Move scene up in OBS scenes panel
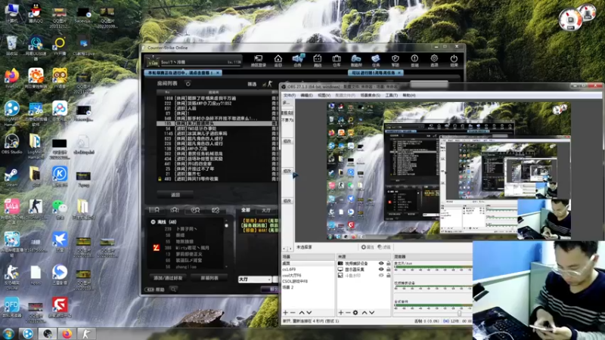 click(302, 313)
